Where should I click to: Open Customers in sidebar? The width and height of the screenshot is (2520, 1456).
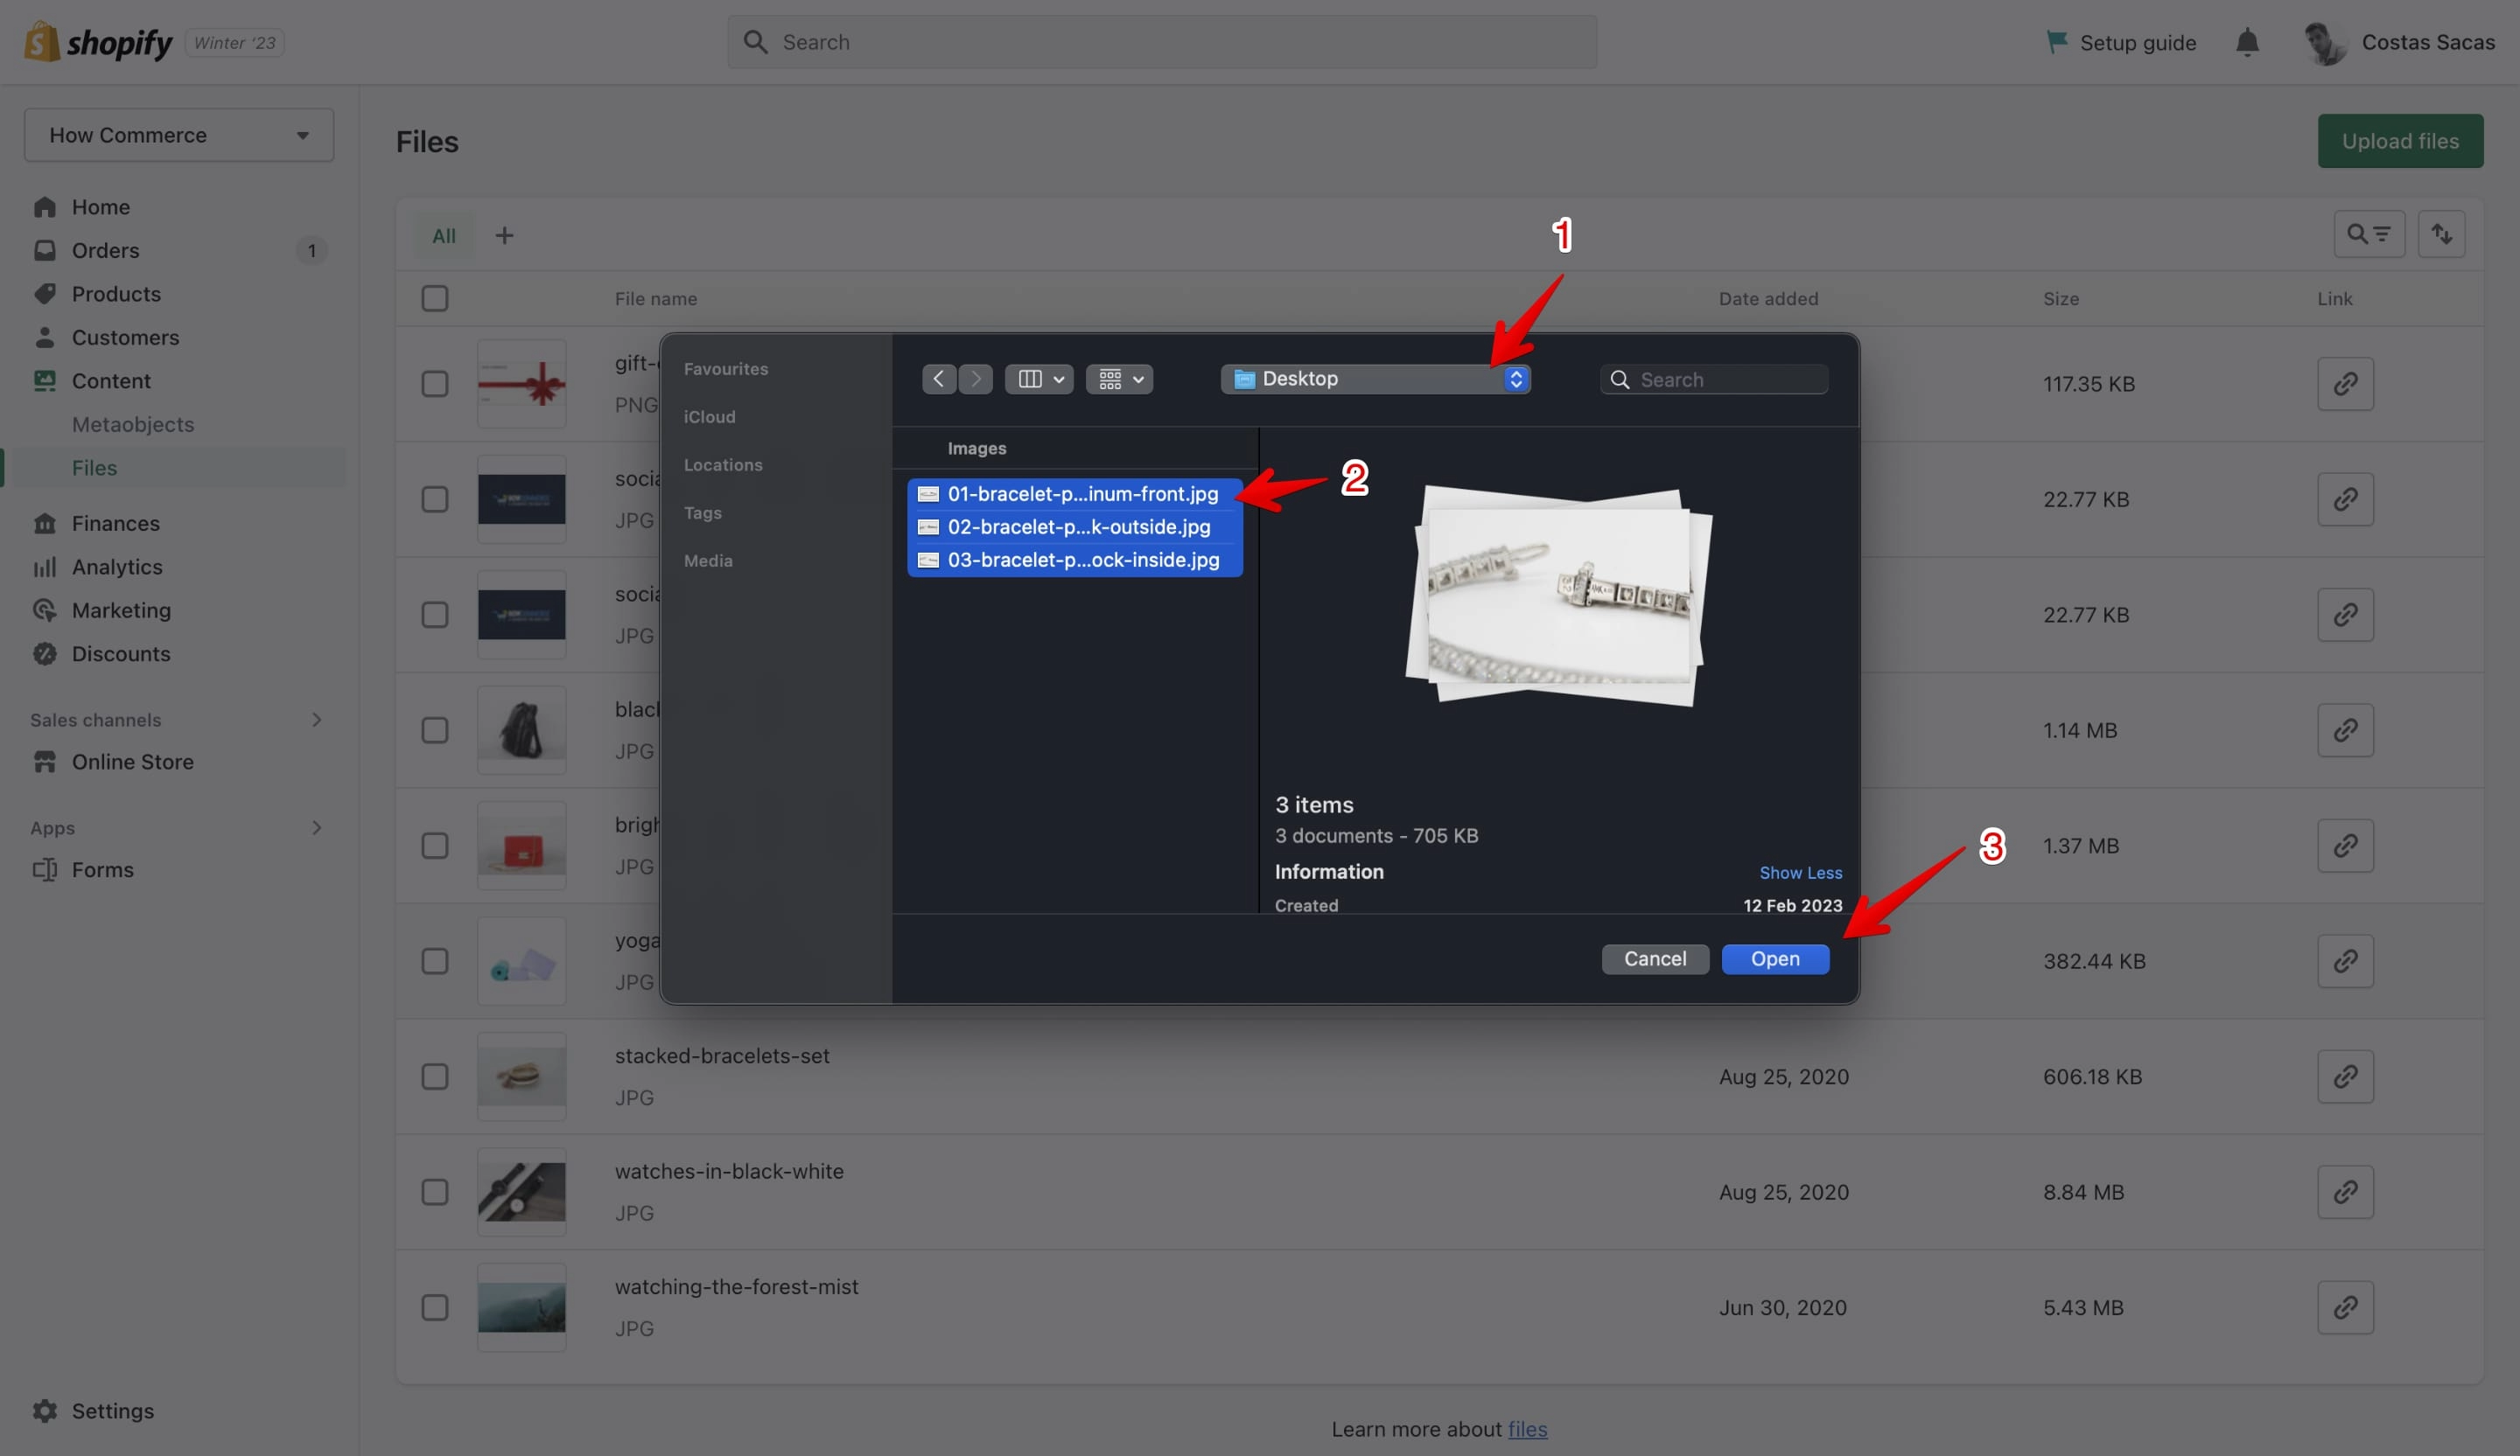pos(125,337)
